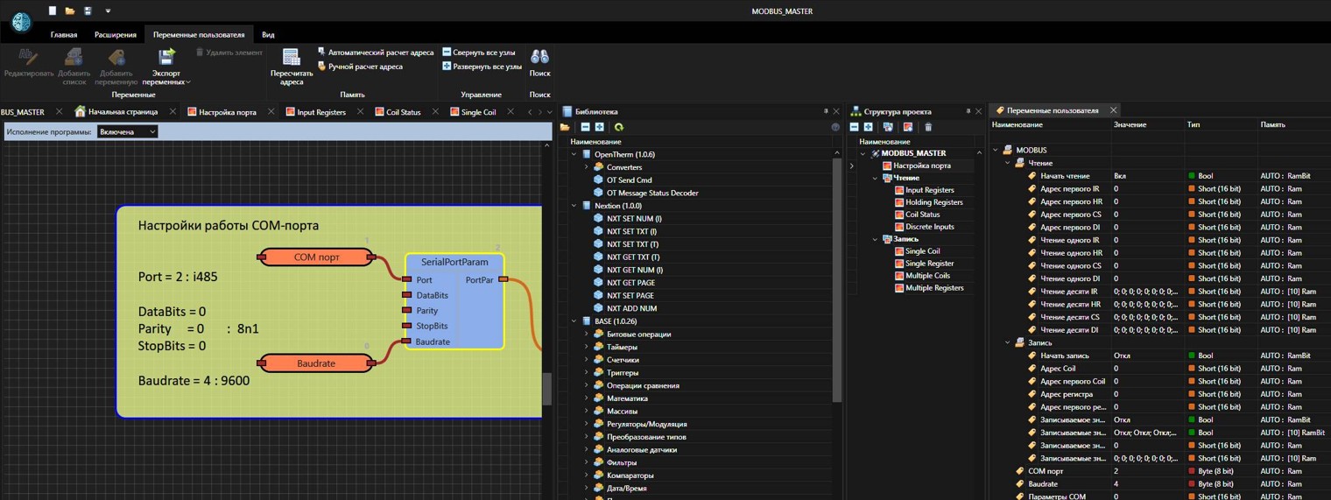Click expand all icon in Структура проекта toolbar
Image resolution: width=1331 pixels, height=500 pixels.
tap(869, 127)
